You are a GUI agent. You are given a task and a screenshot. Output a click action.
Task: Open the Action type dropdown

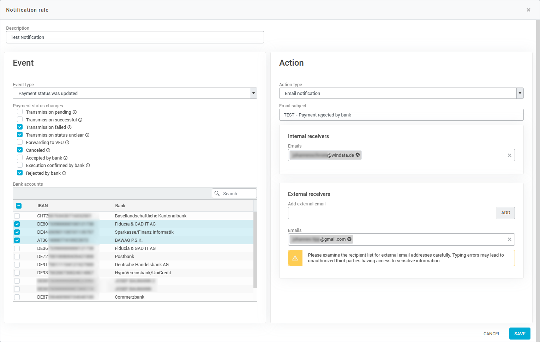click(520, 94)
